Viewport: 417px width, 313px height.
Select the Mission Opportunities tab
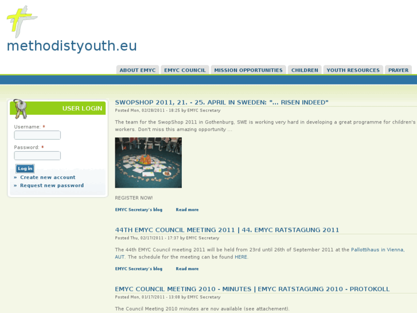pyautogui.click(x=248, y=70)
